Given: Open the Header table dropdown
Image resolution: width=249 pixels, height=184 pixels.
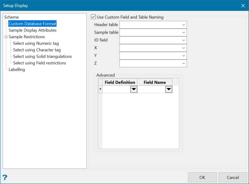Looking at the screenshot, I should (x=183, y=25).
